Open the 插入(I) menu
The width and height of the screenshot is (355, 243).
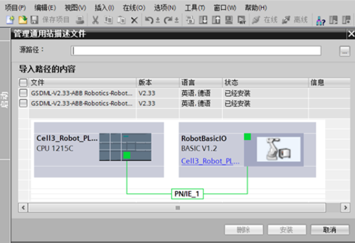pyautogui.click(x=104, y=8)
